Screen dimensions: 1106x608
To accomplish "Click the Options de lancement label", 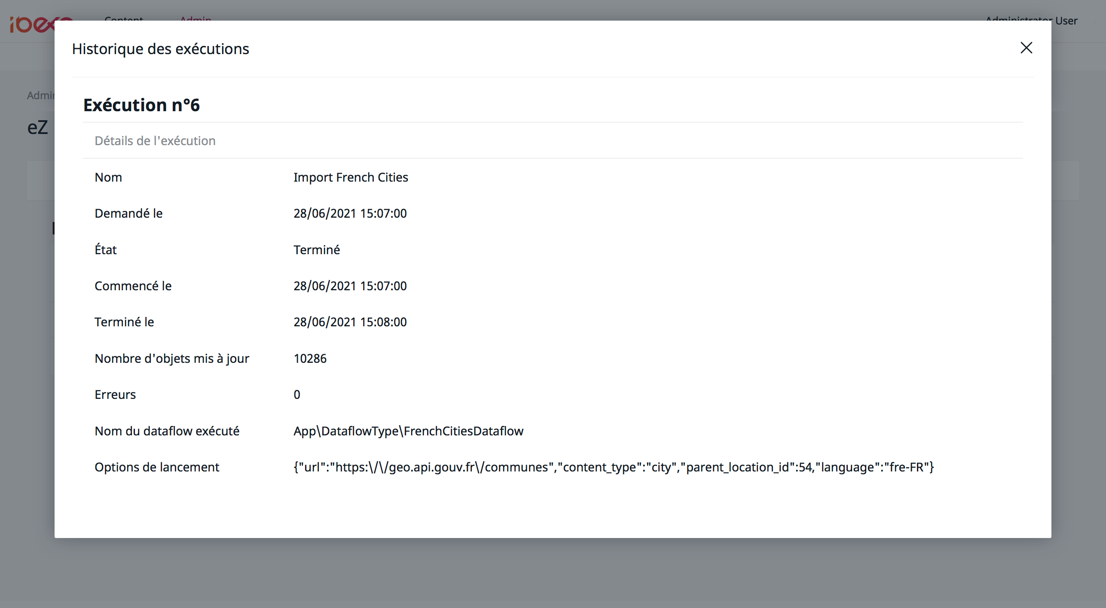I will click(157, 467).
